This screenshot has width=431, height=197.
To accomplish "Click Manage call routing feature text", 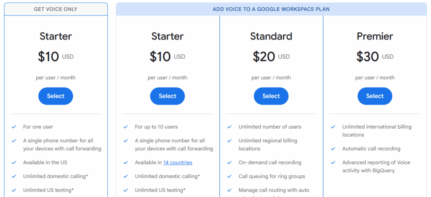I will (x=274, y=190).
